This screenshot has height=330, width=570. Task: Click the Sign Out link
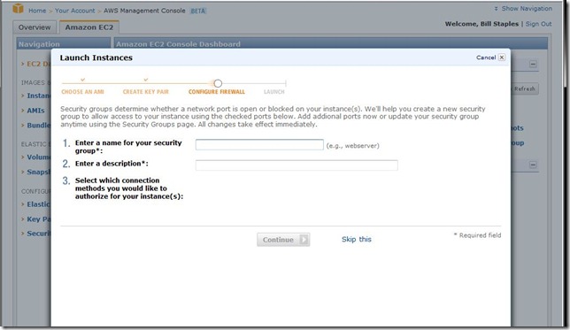pyautogui.click(x=538, y=24)
